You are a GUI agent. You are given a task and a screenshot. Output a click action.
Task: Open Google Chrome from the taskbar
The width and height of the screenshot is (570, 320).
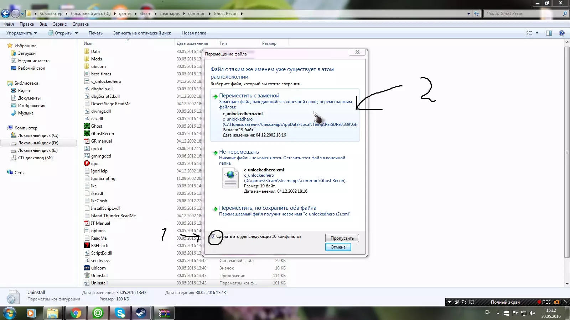tap(76, 313)
